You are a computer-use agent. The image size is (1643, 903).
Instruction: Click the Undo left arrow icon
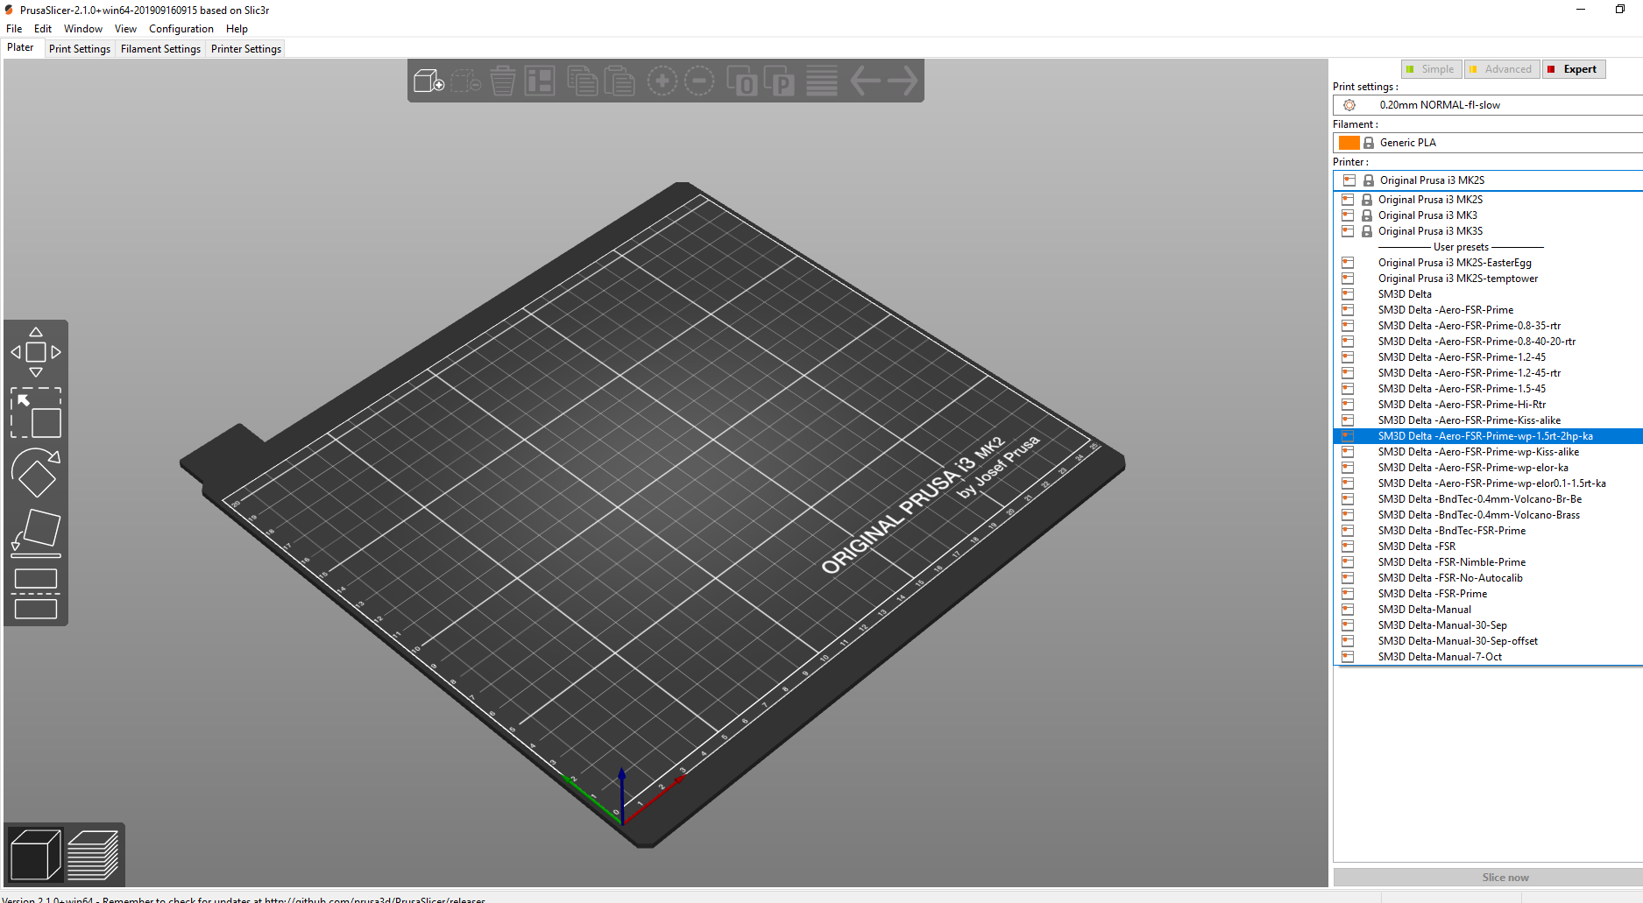pos(865,81)
